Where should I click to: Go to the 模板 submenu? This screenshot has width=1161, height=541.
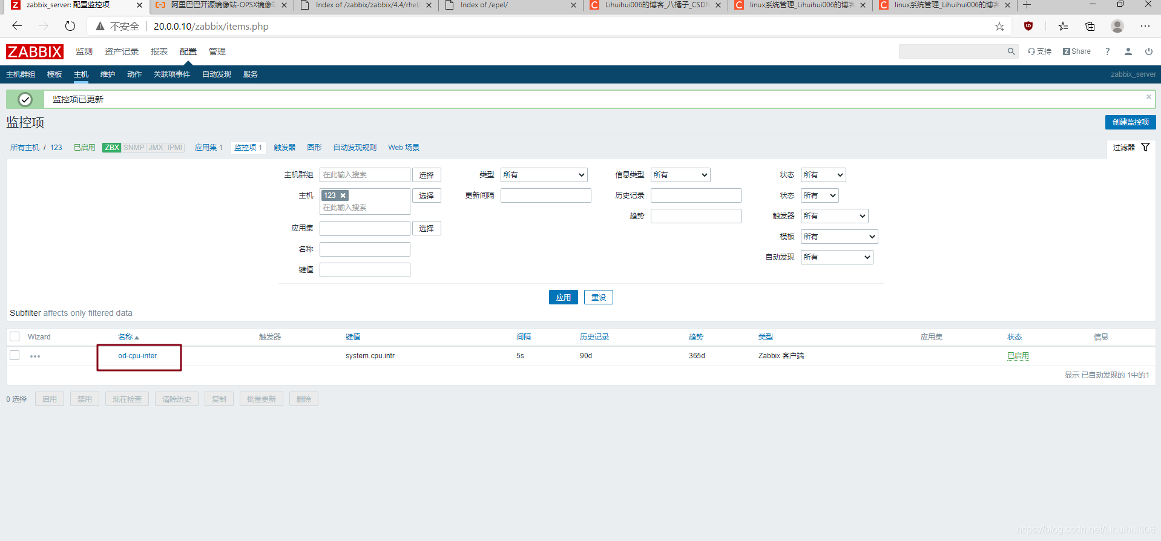click(54, 74)
